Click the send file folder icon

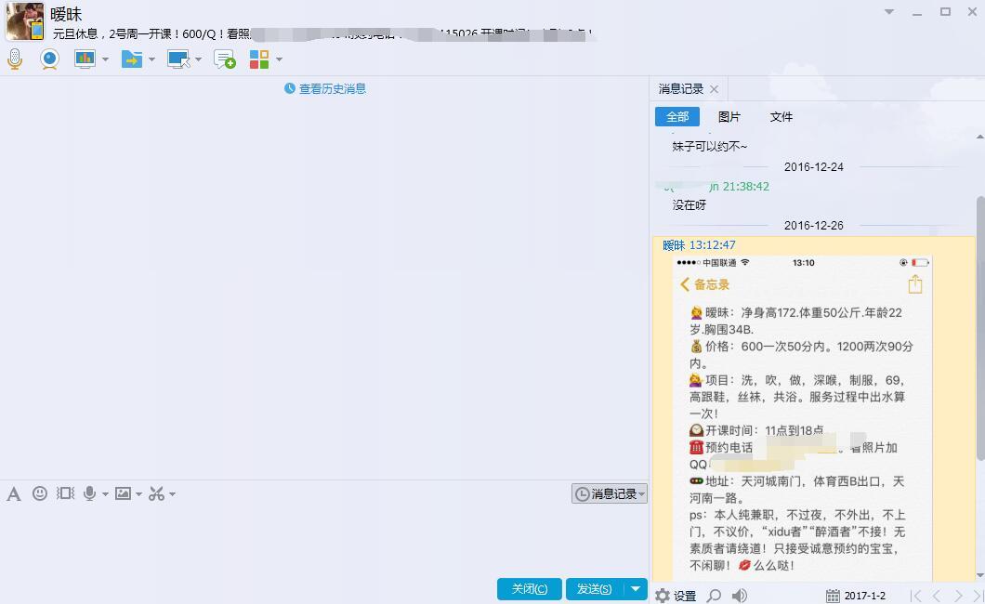(131, 59)
